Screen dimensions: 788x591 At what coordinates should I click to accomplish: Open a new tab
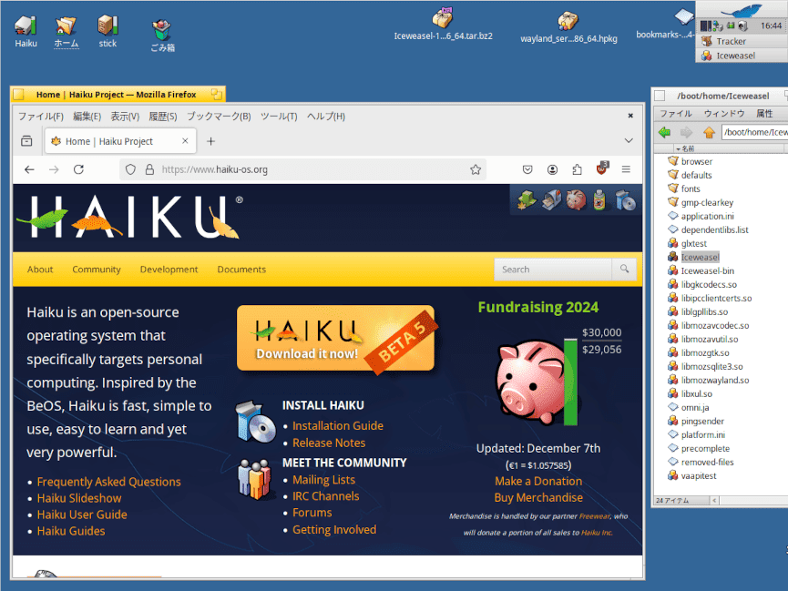(x=211, y=142)
